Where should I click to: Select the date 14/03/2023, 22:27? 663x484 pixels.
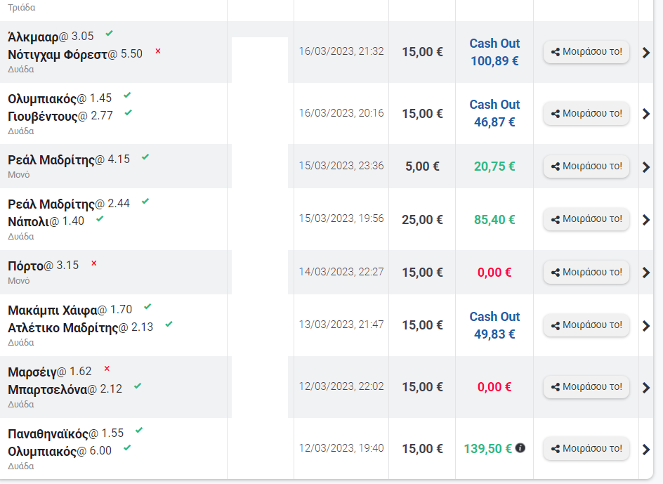click(x=341, y=272)
